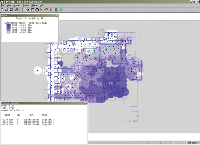This screenshot has height=145, width=200.
Task: Open the Global menu
Action: point(35,6)
